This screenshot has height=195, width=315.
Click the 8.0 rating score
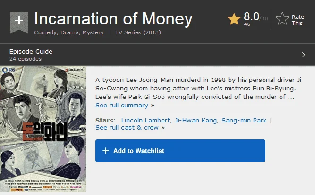(x=252, y=16)
